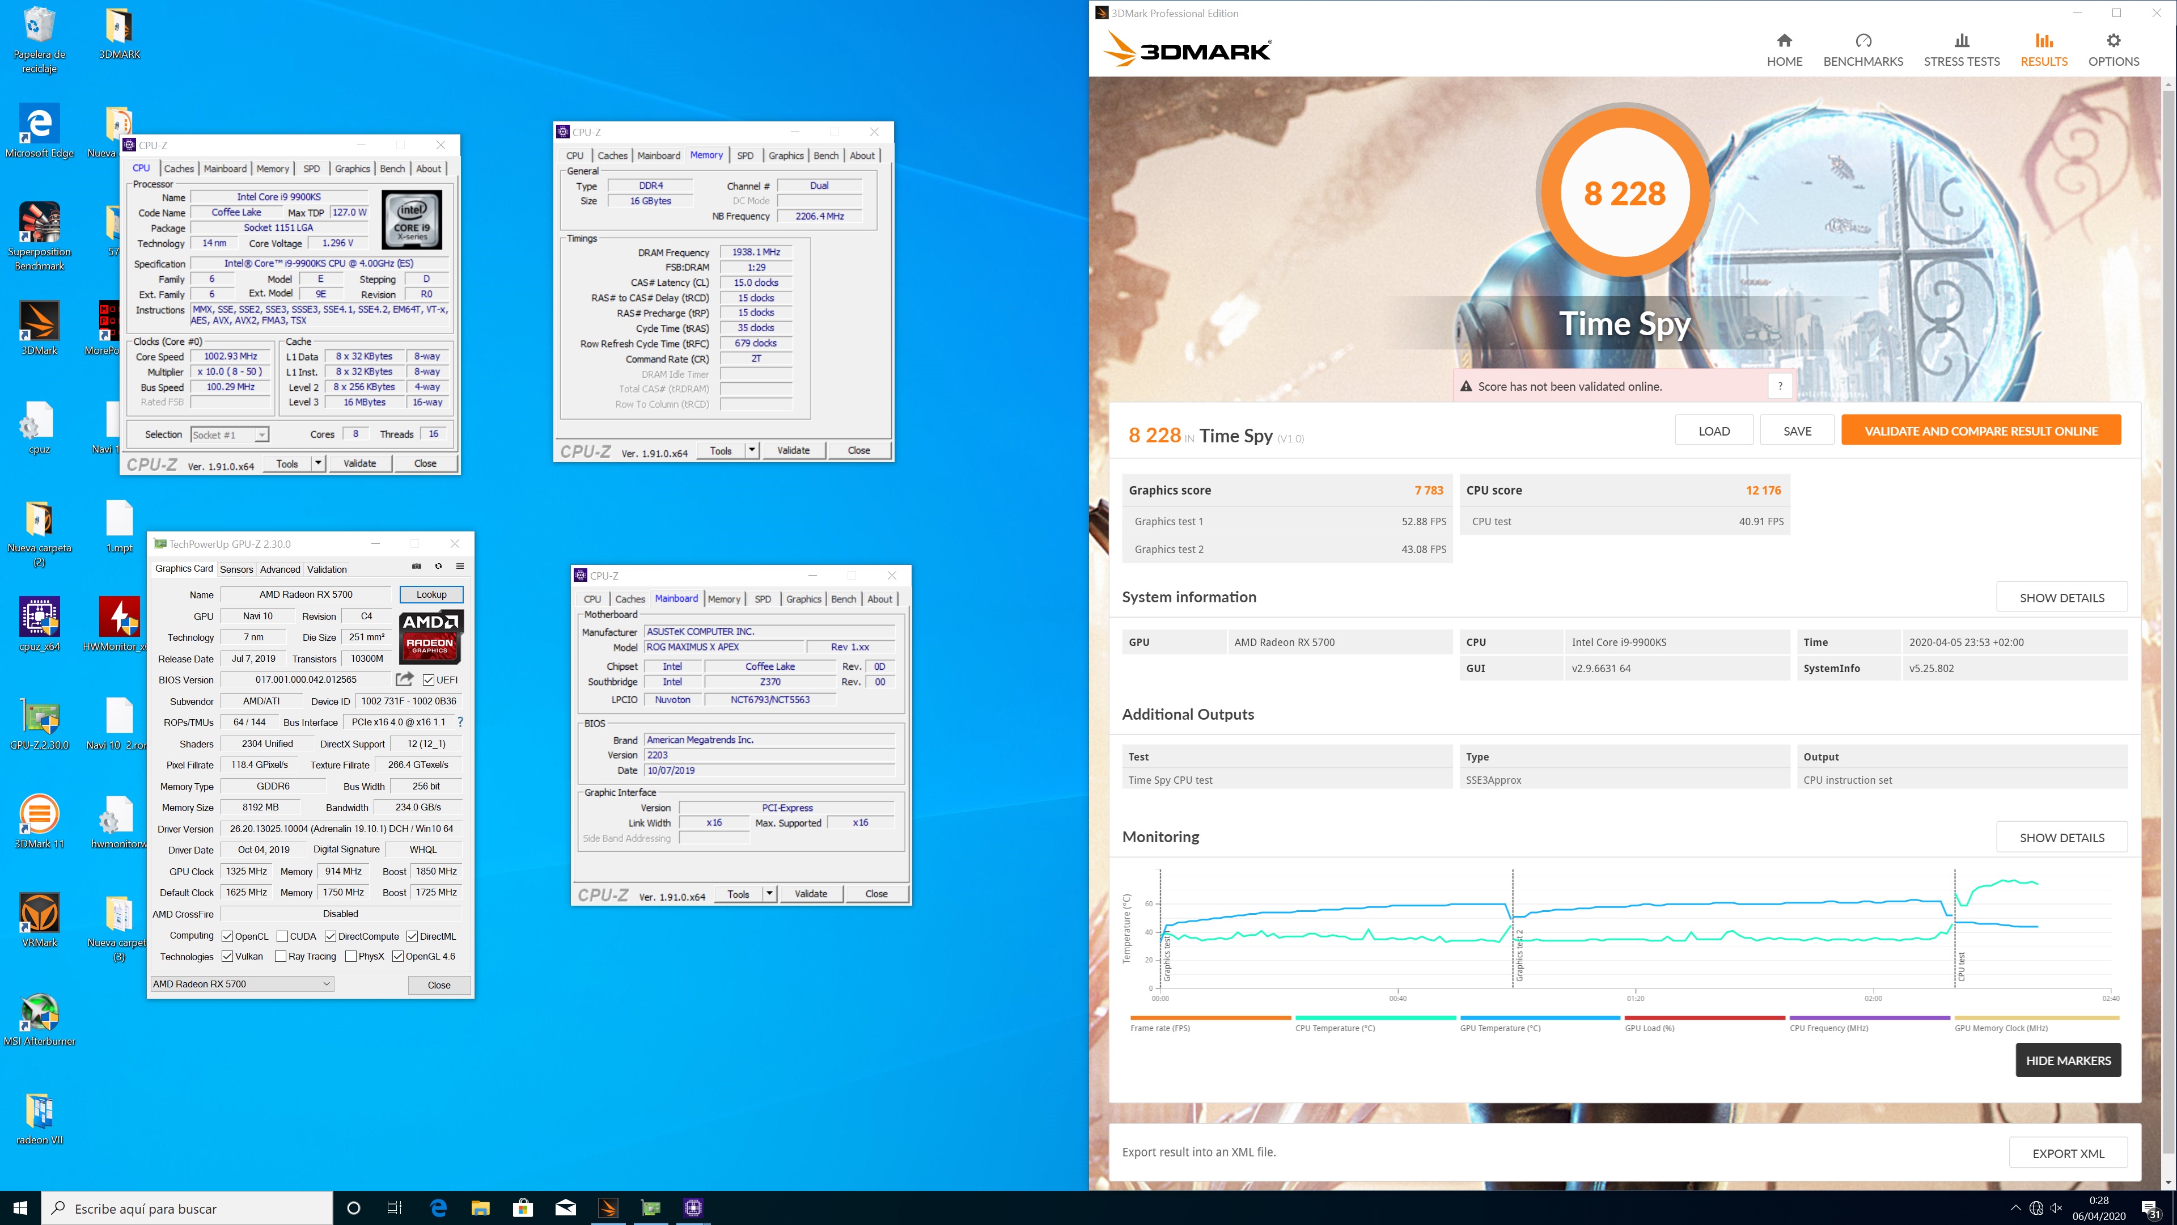Toggle the UEFI checkbox in GPU-Z

coord(429,680)
